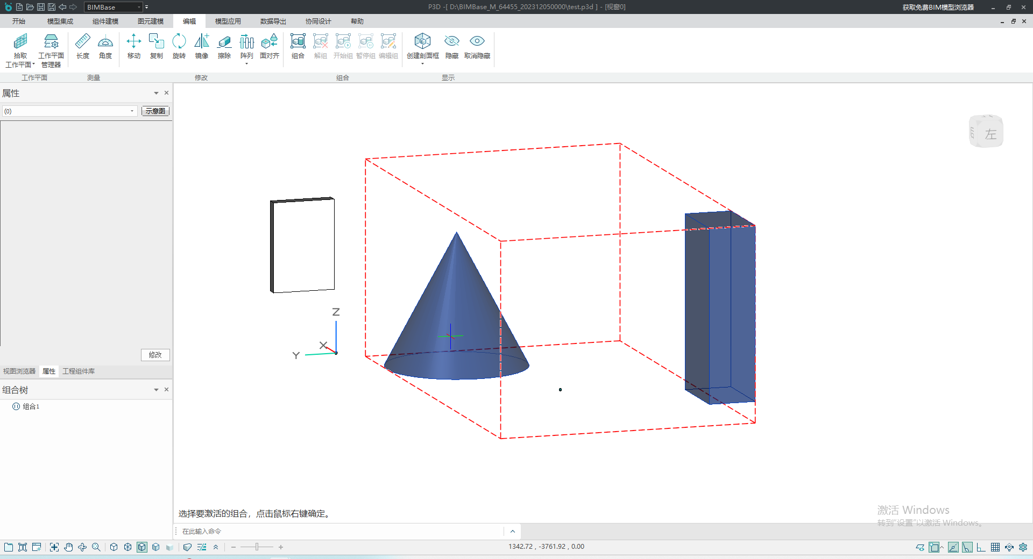Click the slider handle in the bottom toolbar
The image size is (1033, 559).
(x=257, y=547)
